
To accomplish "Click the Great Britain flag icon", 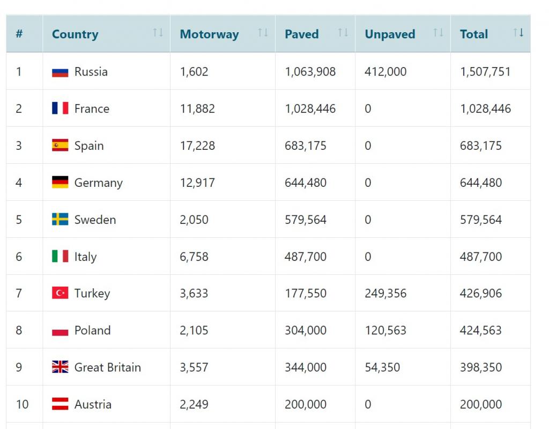I will 60,367.
